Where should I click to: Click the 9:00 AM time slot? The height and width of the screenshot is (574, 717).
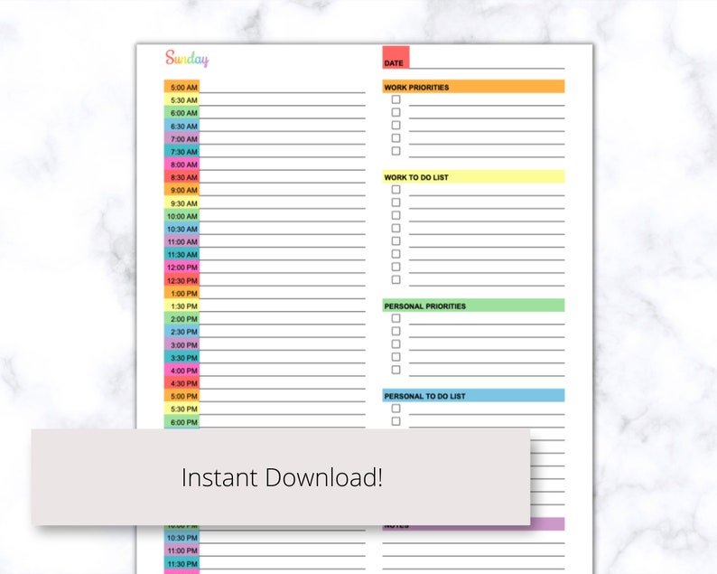(182, 190)
